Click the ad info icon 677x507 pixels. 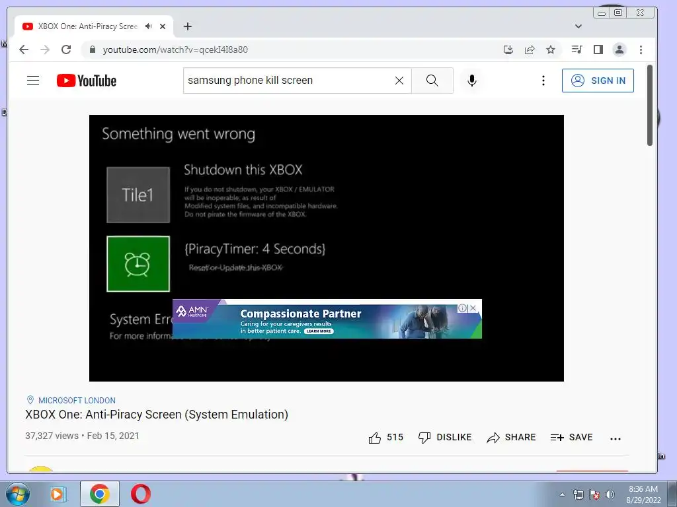click(x=462, y=308)
